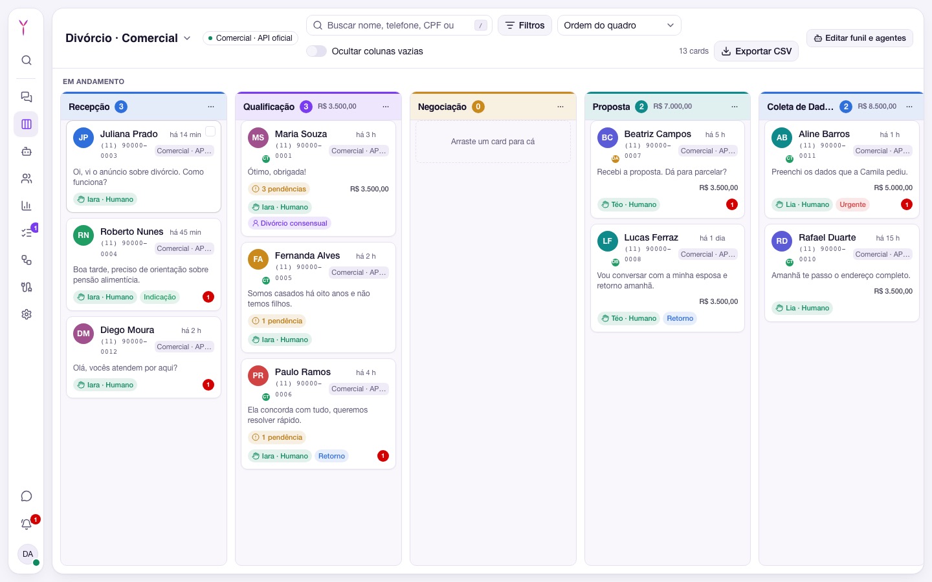Open the integrations icon above settings
Image resolution: width=932 pixels, height=582 pixels.
click(x=27, y=287)
